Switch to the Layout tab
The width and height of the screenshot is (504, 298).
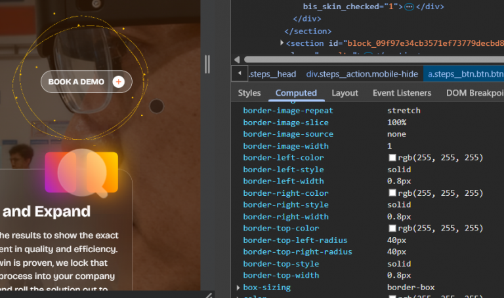coord(345,93)
